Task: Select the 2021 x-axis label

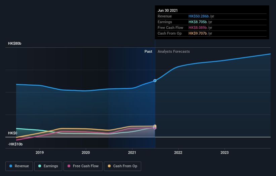Action: pos(132,152)
